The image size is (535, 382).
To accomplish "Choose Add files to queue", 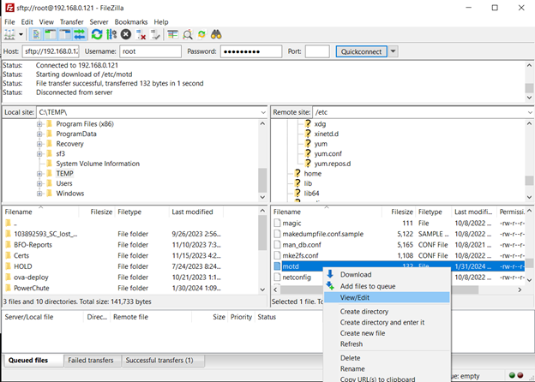I will [386, 286].
